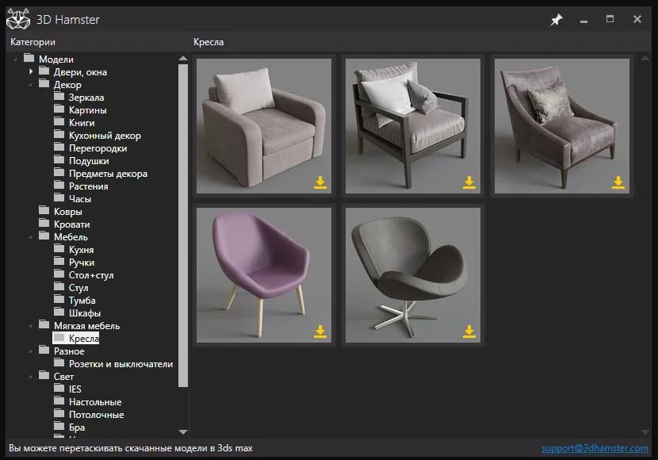Close the 3D Hamster window
This screenshot has width=658, height=460.
637,19
